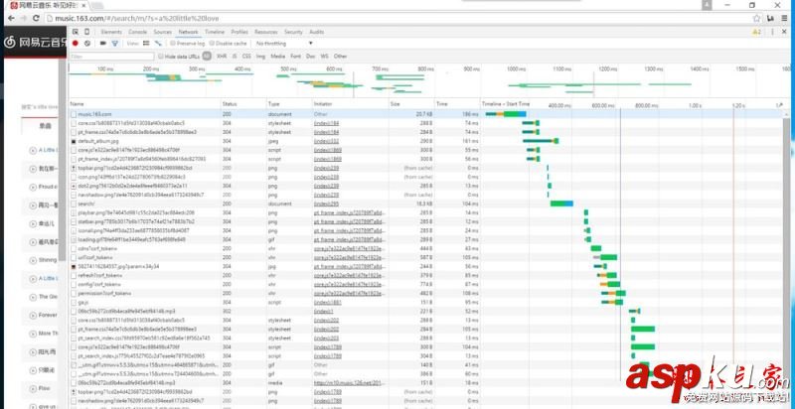Viewport: 795px width, 409px height.
Task: Open the Security tab
Action: [x=293, y=32]
